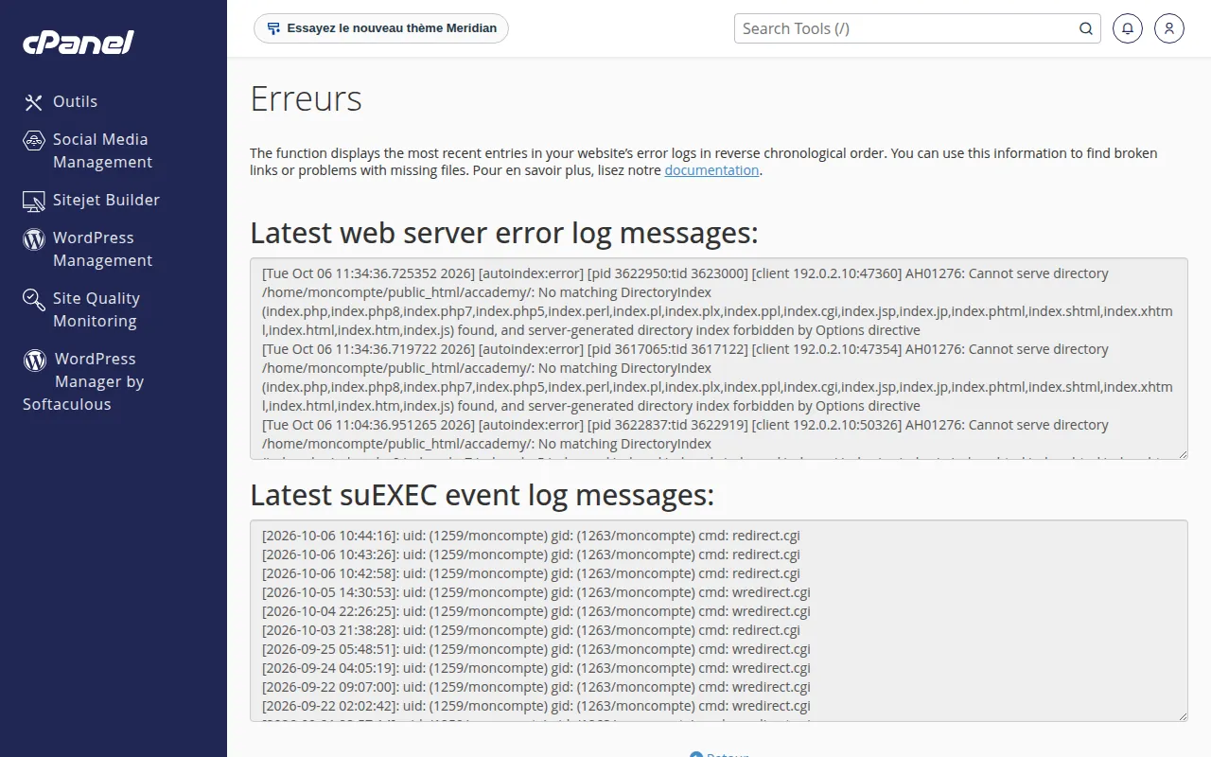Select the suEXEC entry dated 2026-09-25 05:48:51
This screenshot has width=1211, height=757.
[x=536, y=649]
